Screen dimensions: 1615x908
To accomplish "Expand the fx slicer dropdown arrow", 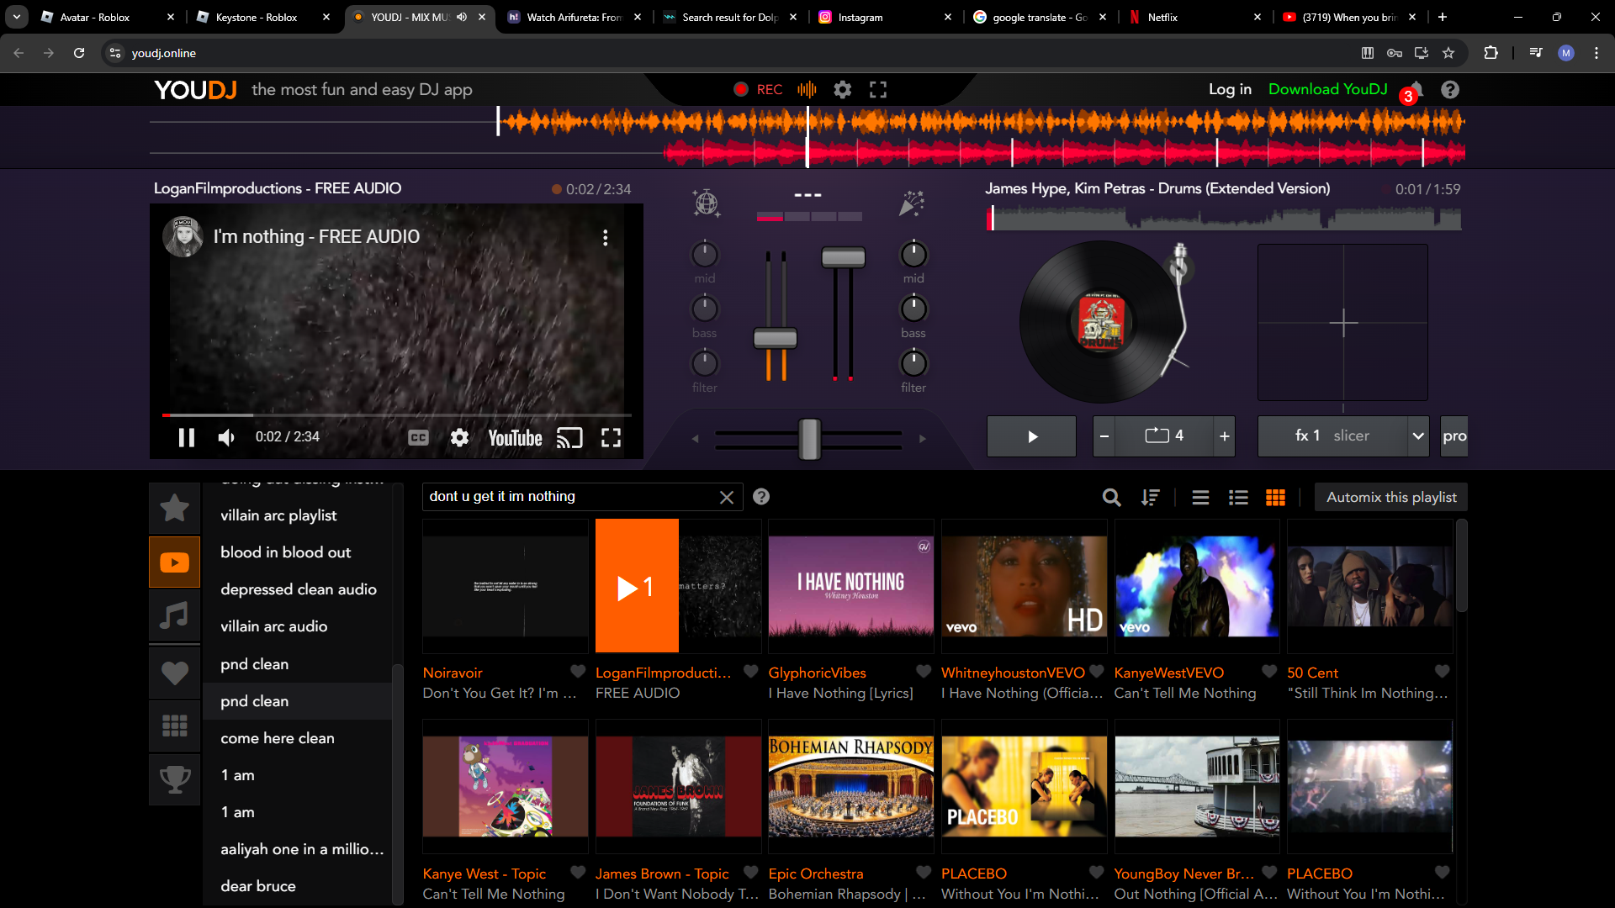I will [x=1418, y=436].
